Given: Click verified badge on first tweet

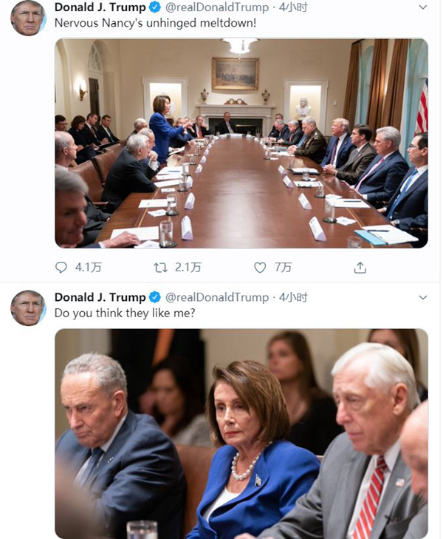Looking at the screenshot, I should coord(155,7).
